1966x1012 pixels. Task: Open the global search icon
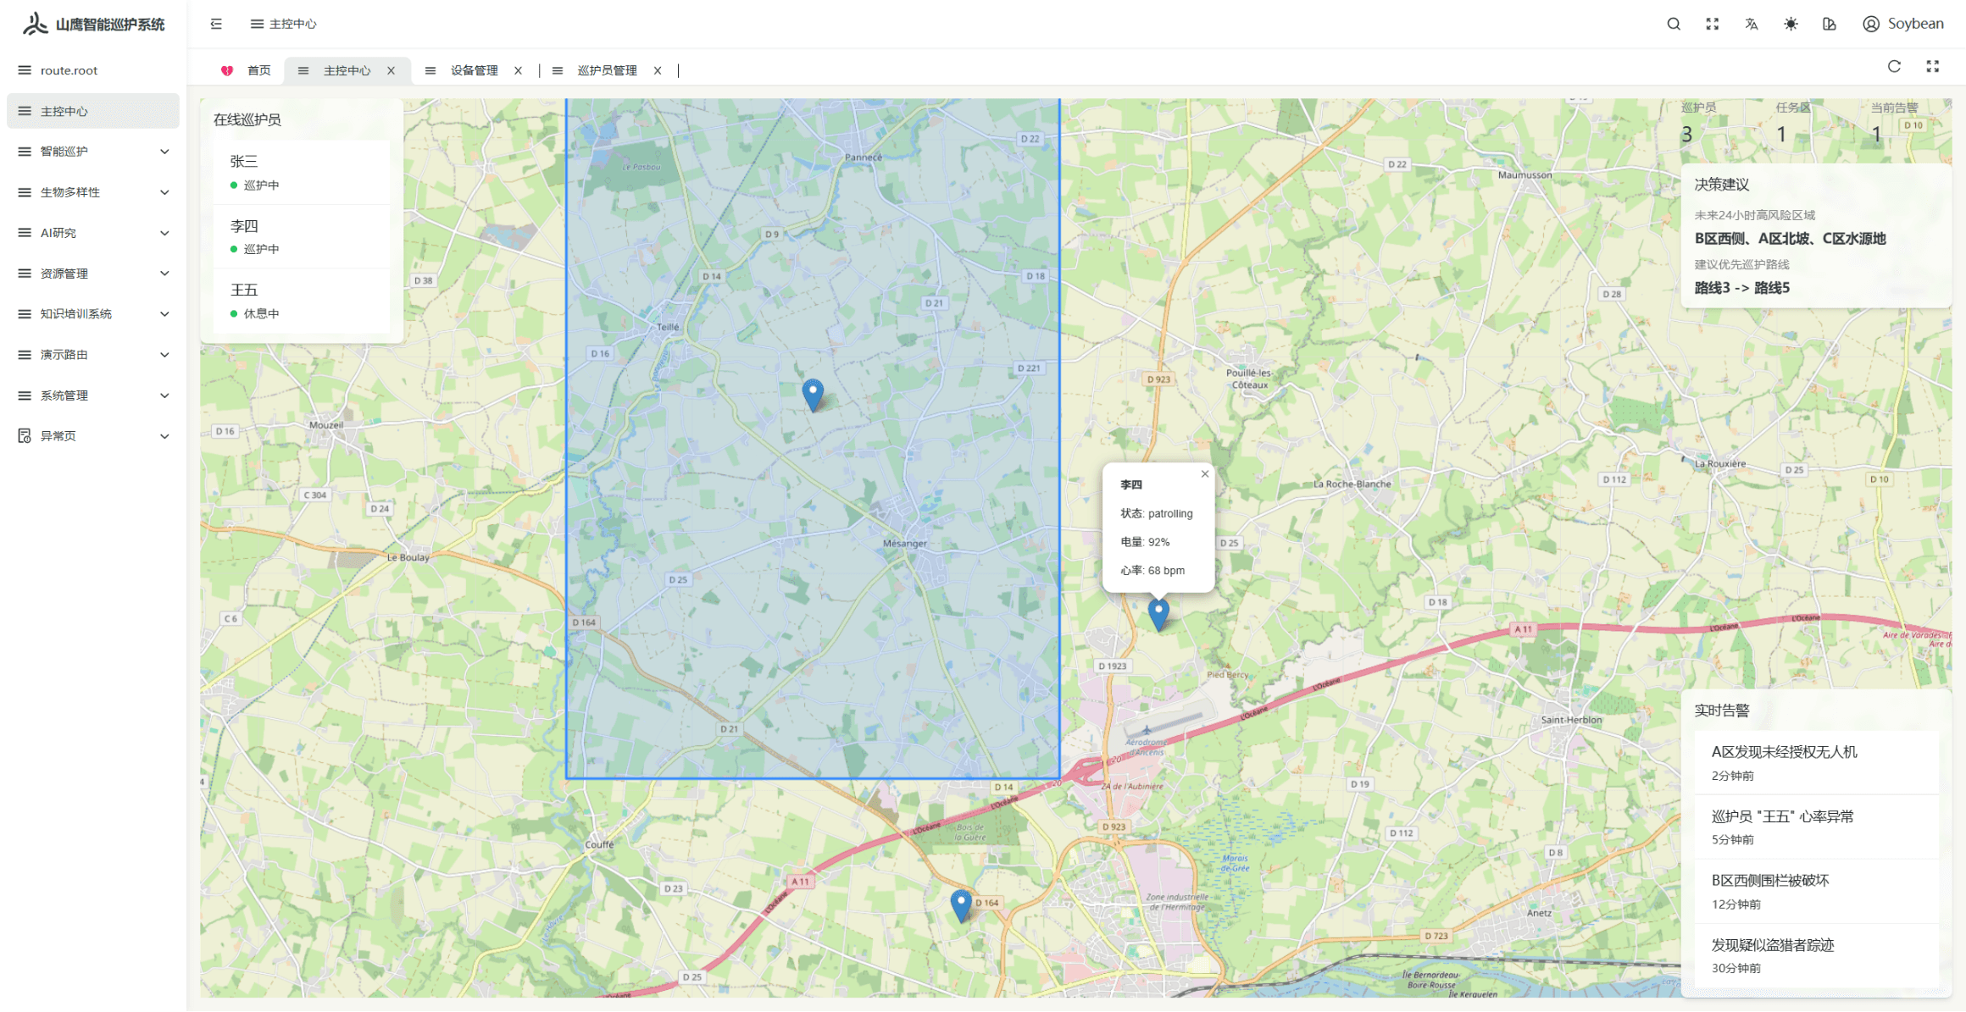click(x=1674, y=24)
